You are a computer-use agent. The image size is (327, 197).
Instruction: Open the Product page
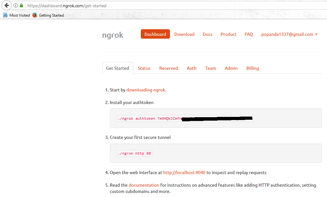pos(229,34)
